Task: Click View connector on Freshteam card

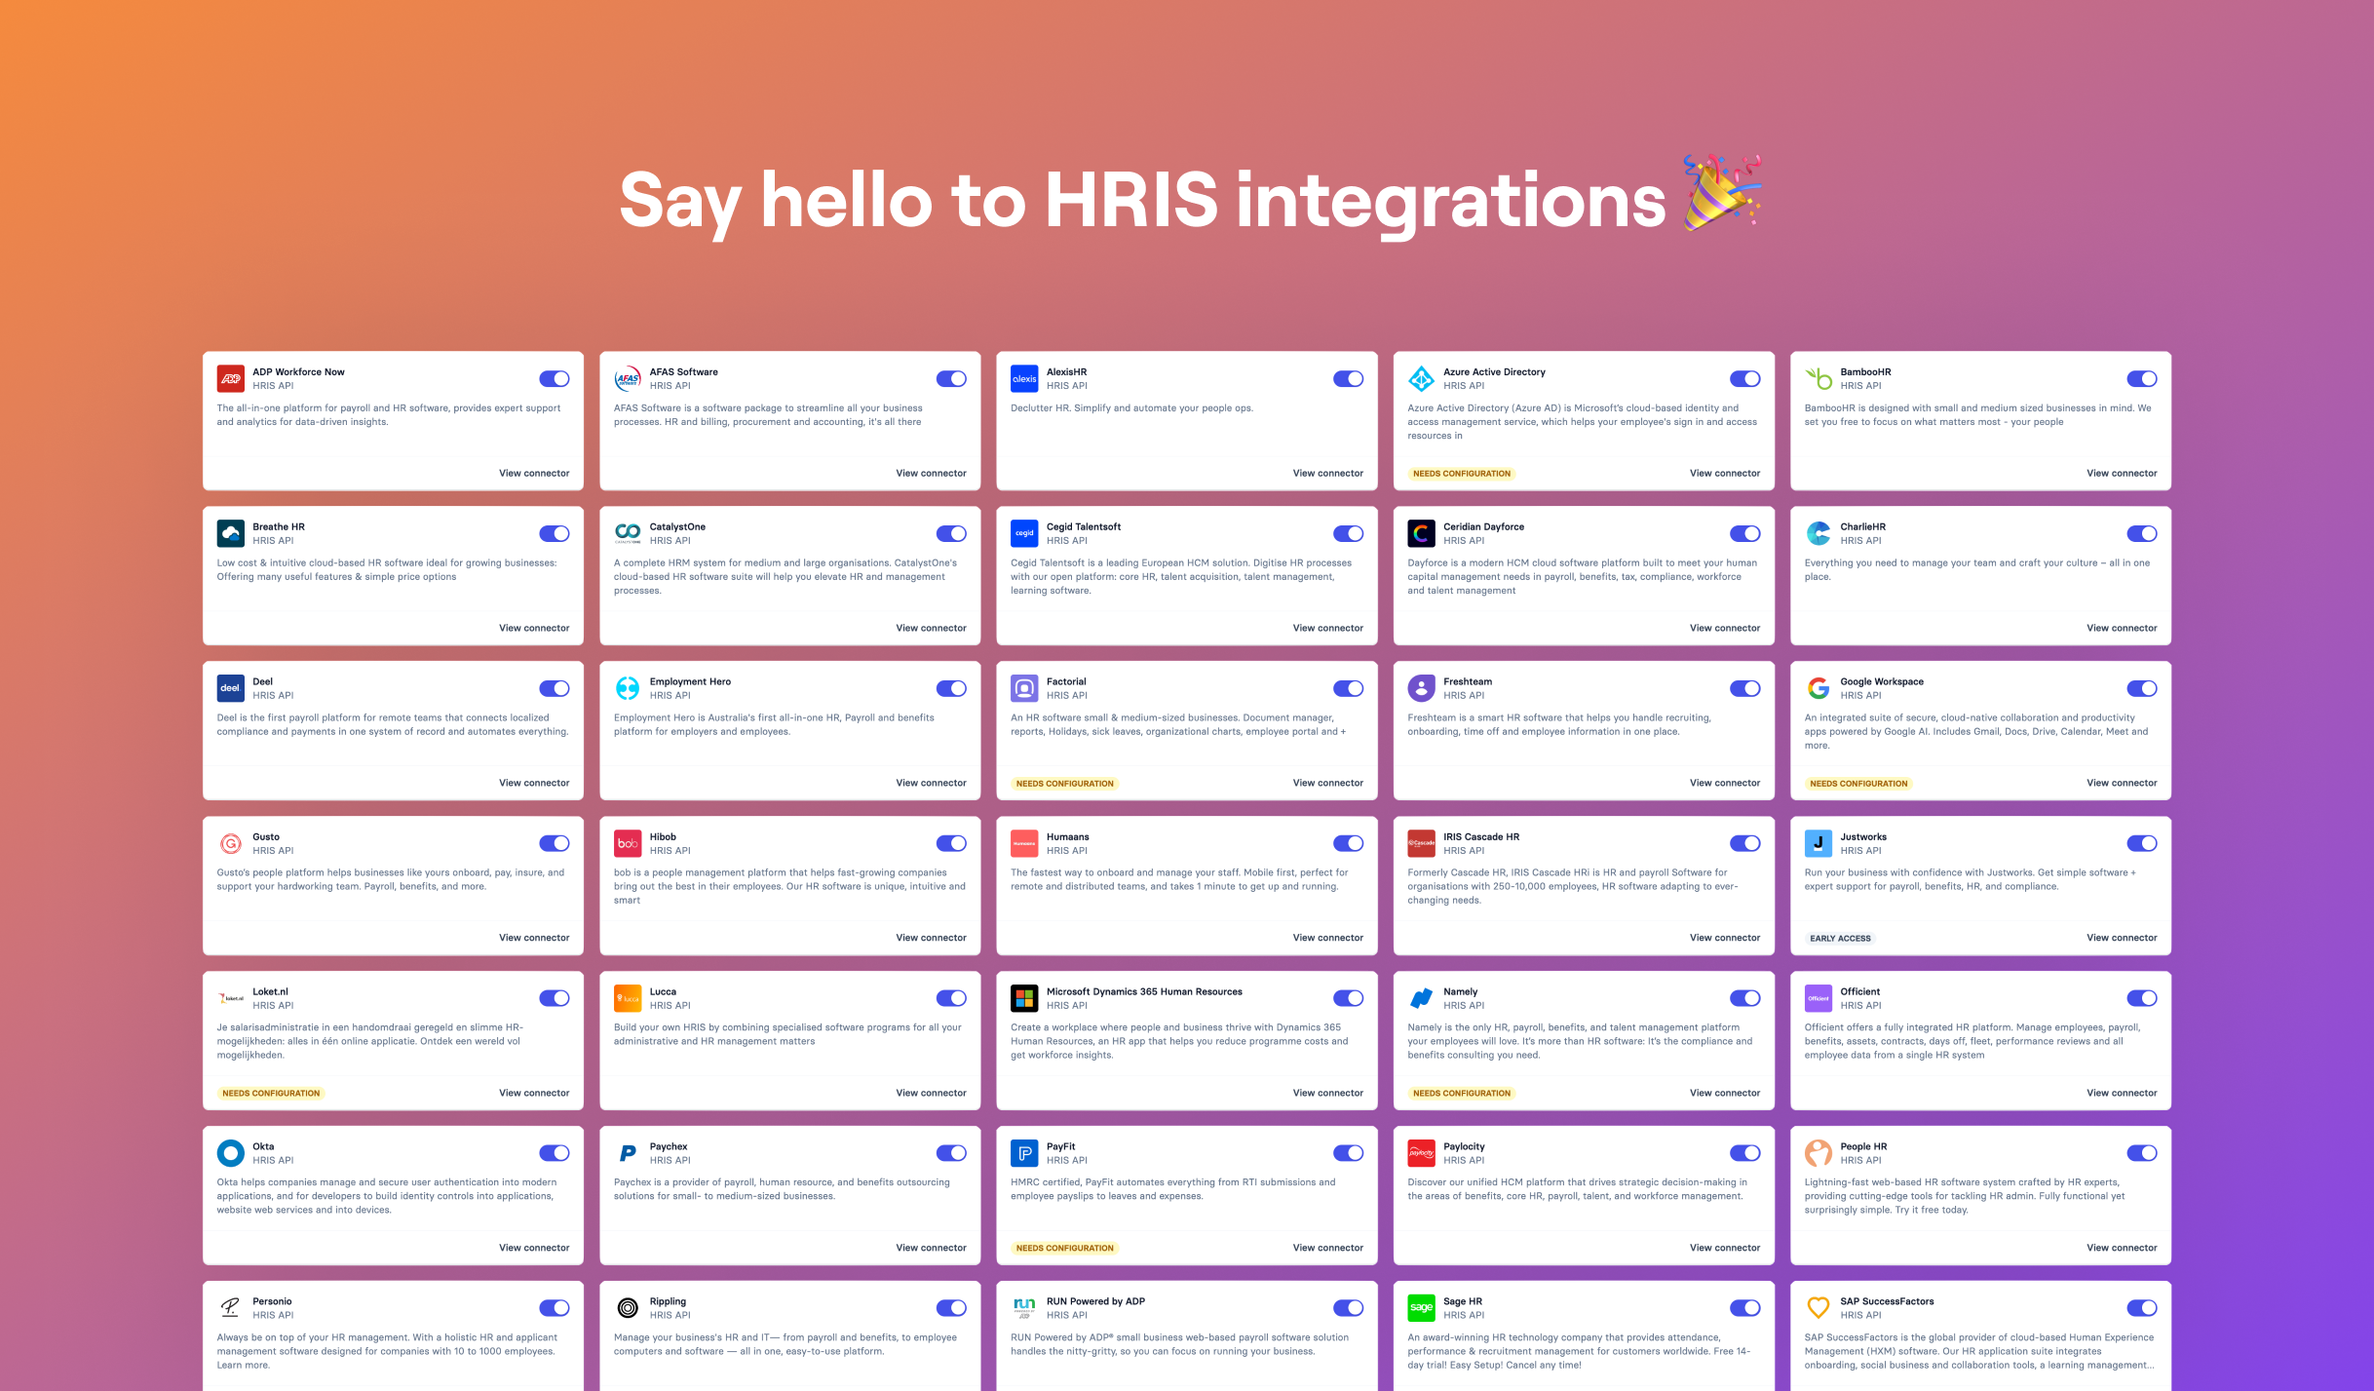Action: 1725,784
